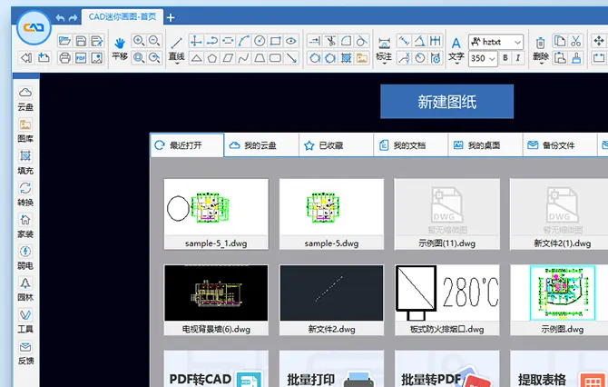This screenshot has width=608, height=387.
Task: Click the hatch fill toolbar icon
Action: (346, 58)
